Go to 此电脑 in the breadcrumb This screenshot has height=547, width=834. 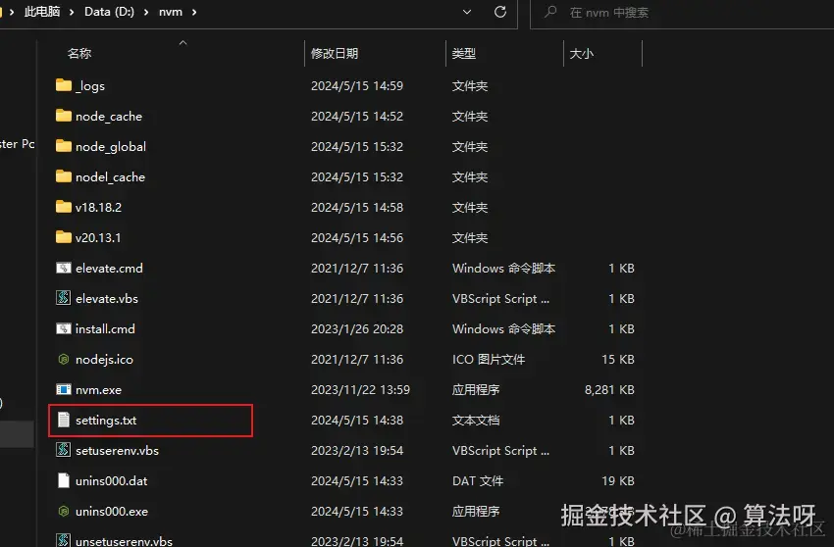click(x=42, y=12)
